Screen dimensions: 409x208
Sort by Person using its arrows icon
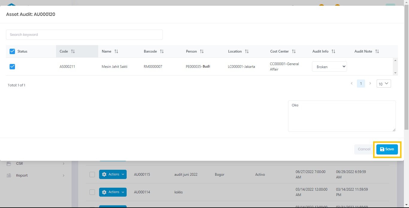point(202,51)
